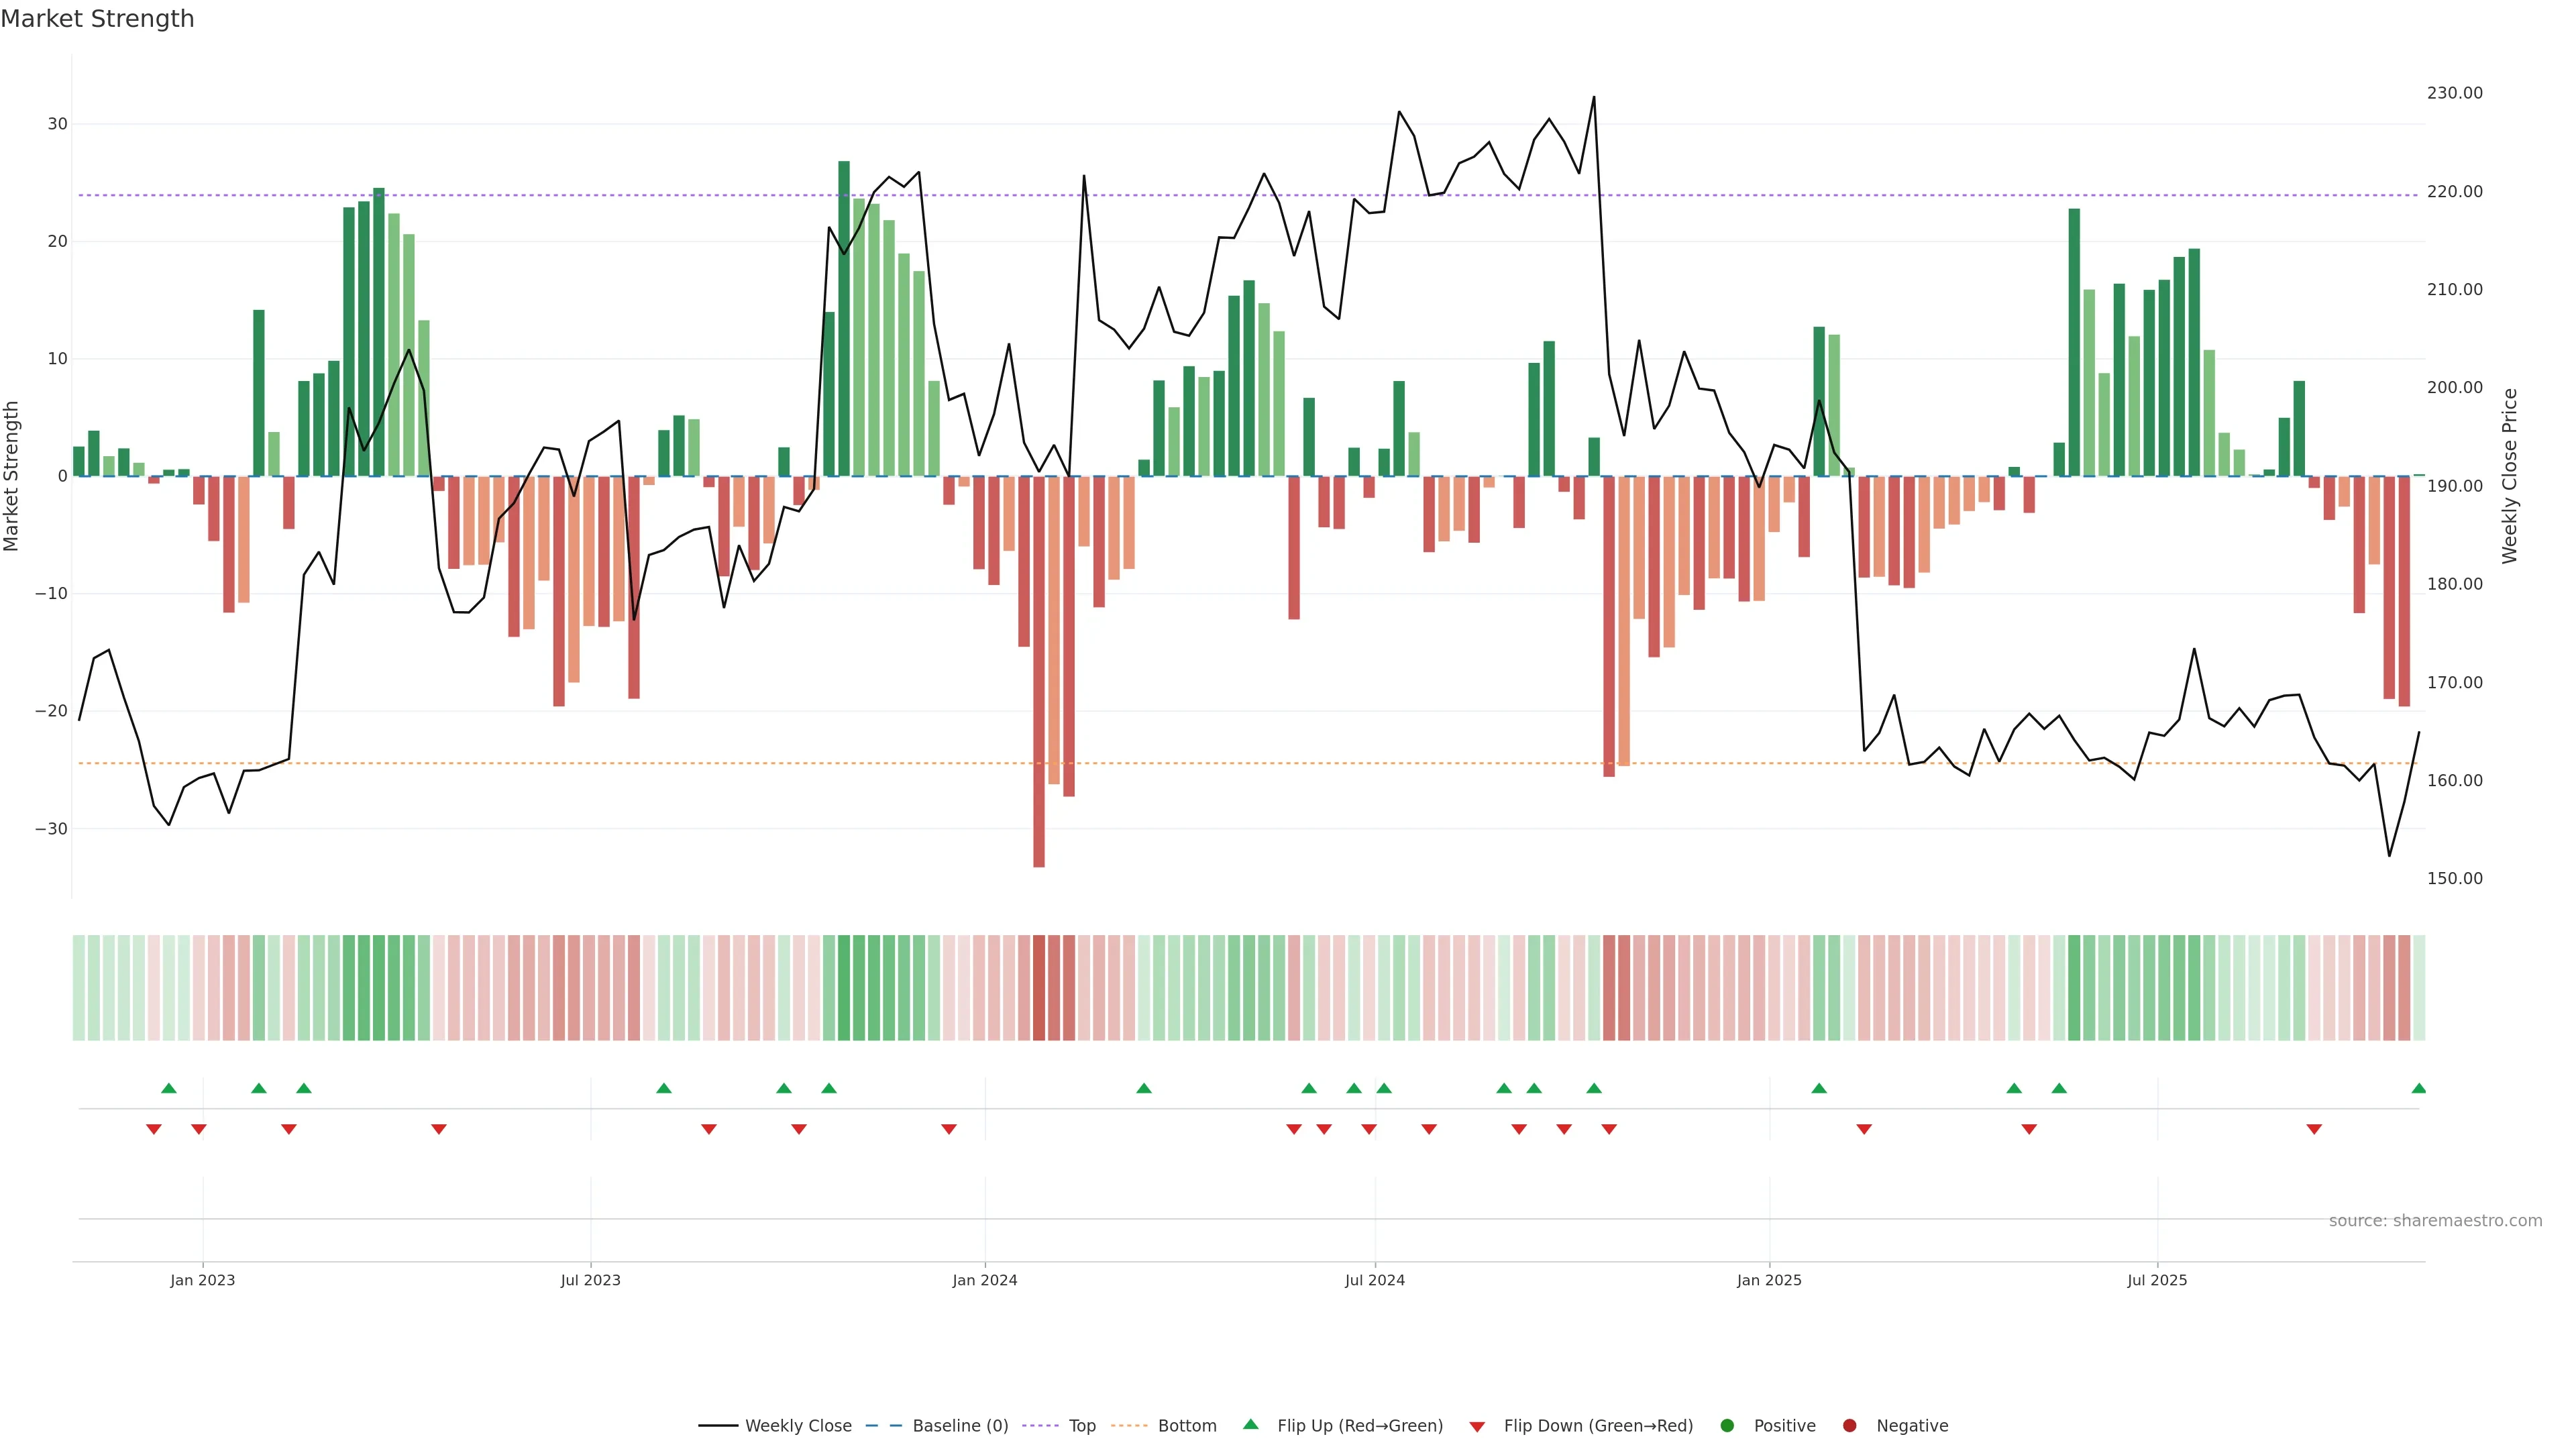Click the dark red Negative circle in legend
The height and width of the screenshot is (1449, 2576).
point(1849,1426)
